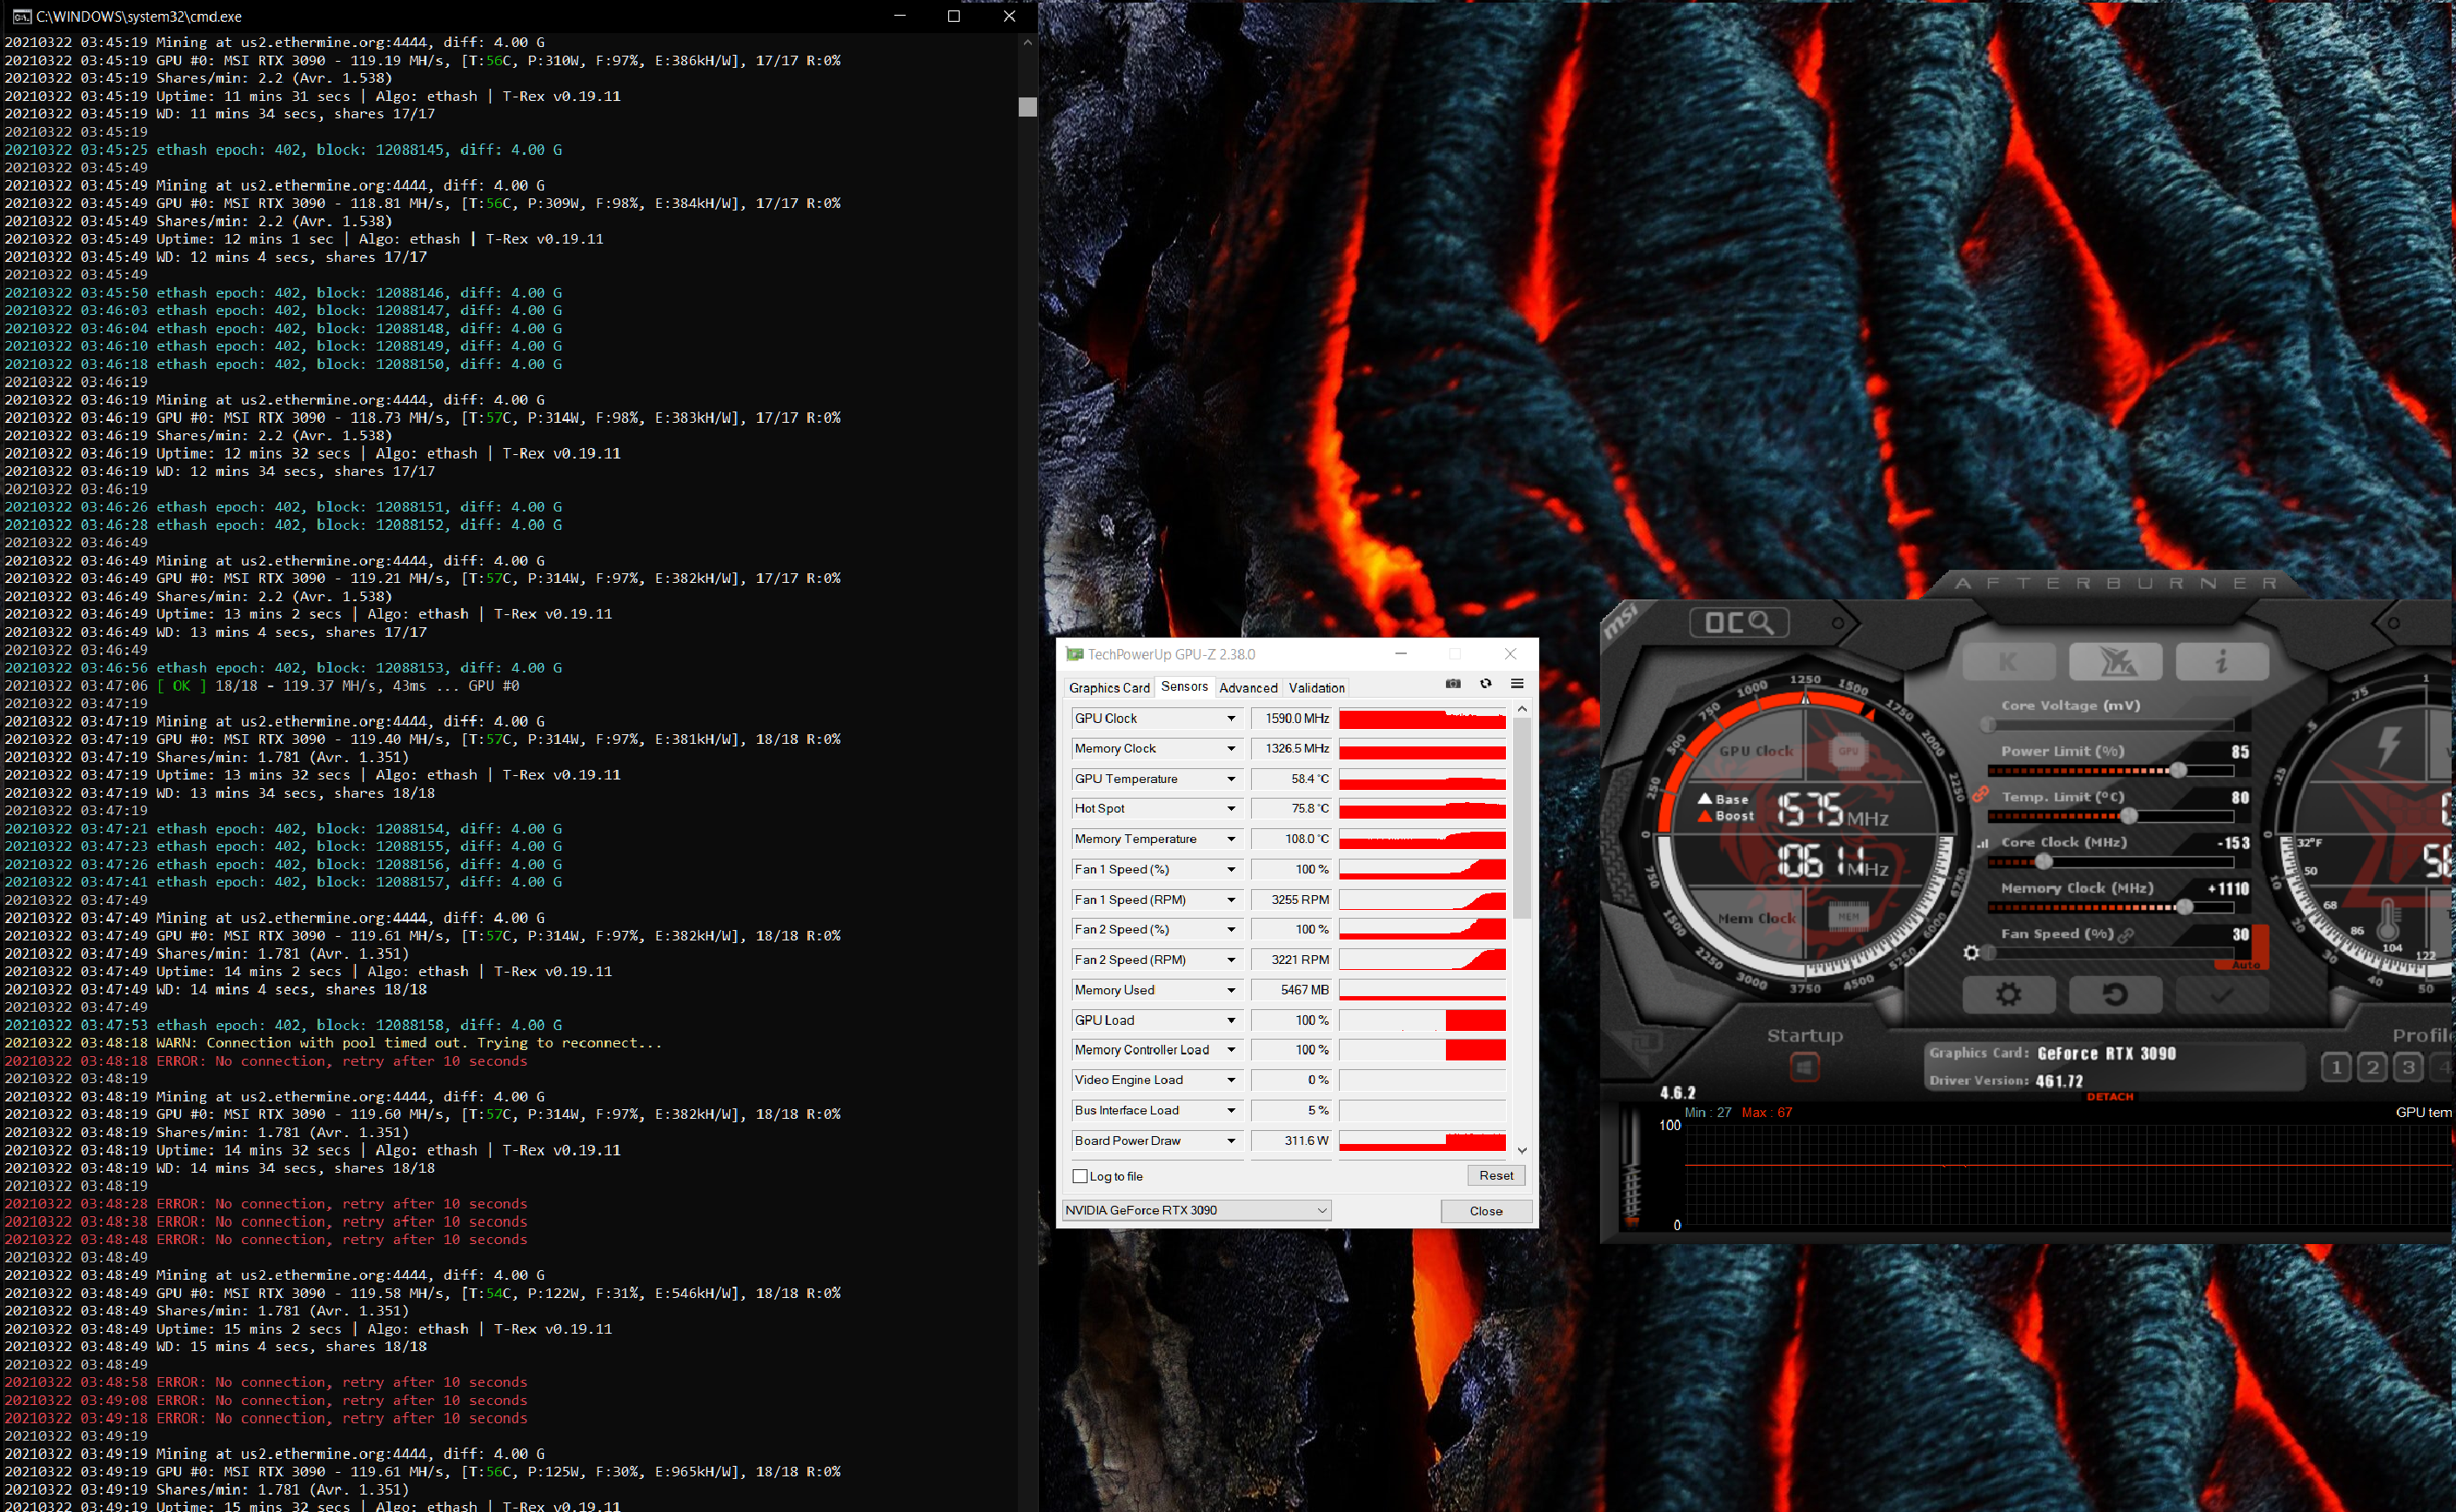The image size is (2456, 1512).
Task: Toggle link between power and temp limits
Action: click(x=1980, y=794)
